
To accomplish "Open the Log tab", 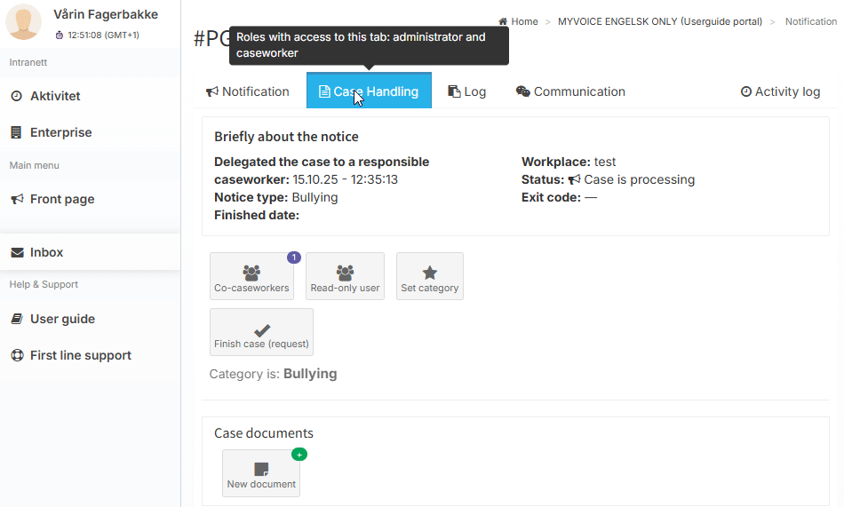I will coord(466,91).
